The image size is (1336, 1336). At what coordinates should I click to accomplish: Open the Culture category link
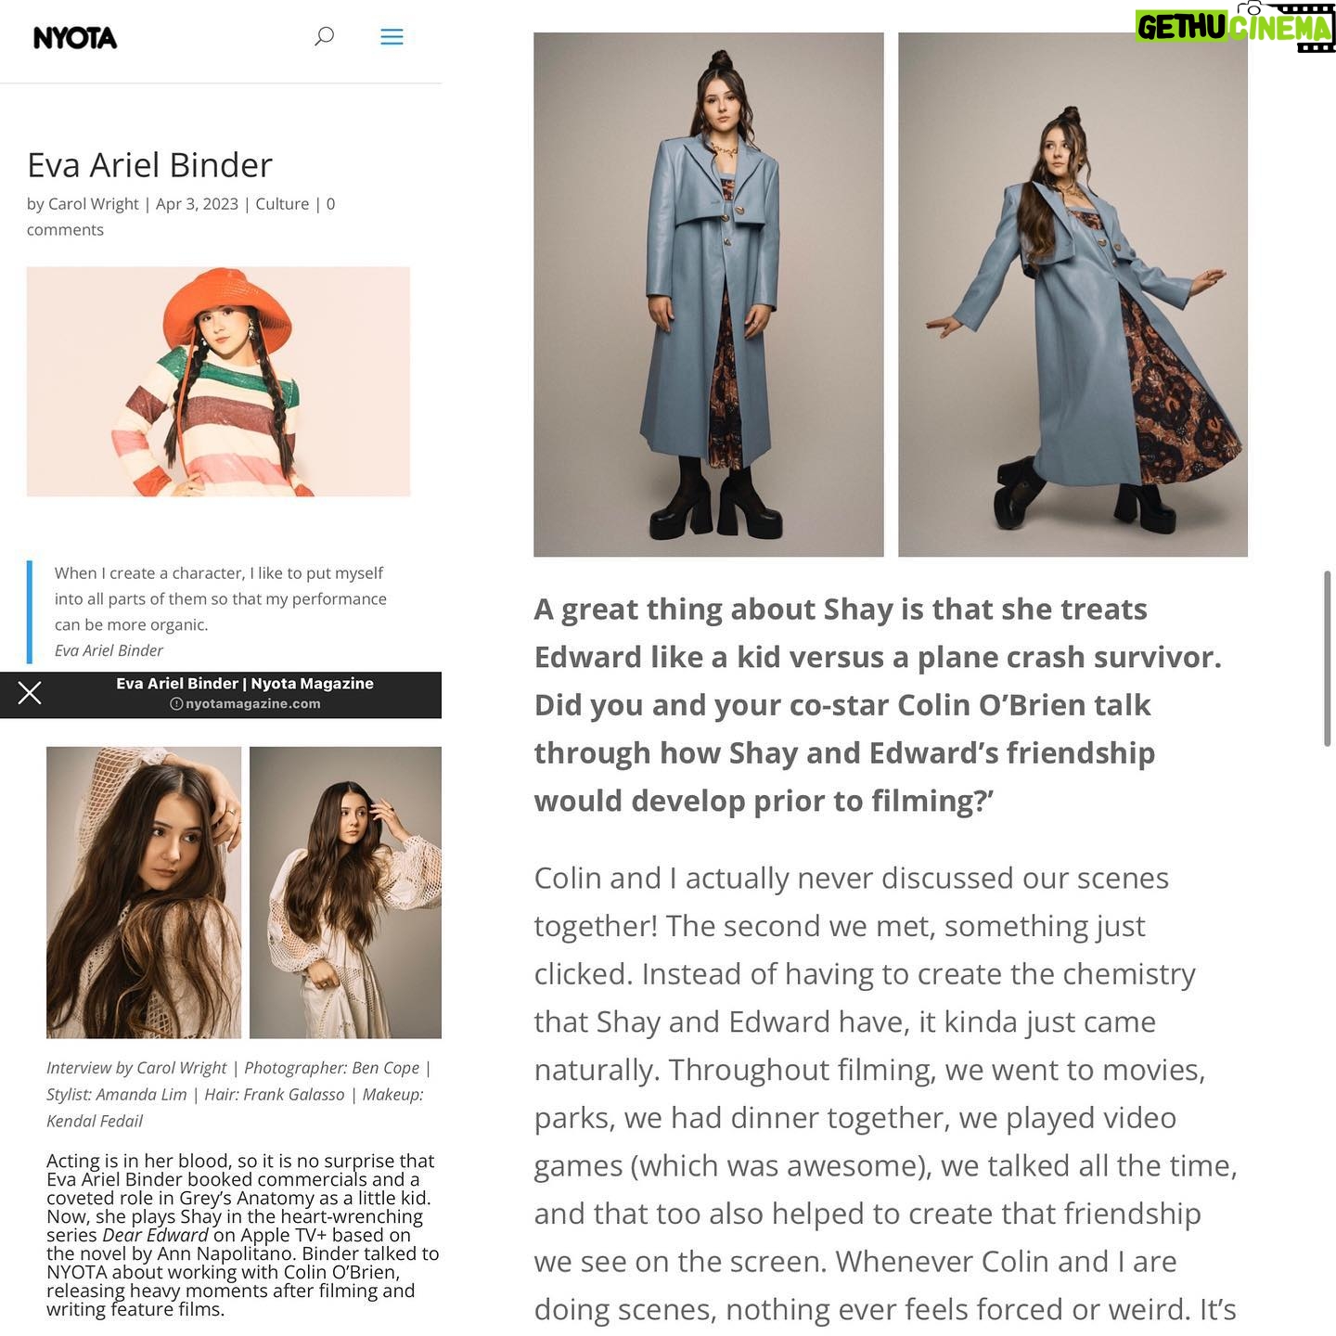[x=282, y=204]
